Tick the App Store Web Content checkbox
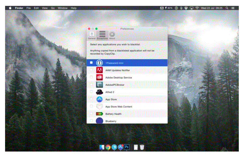Viewport: 242px width, 155px height. coord(91,106)
